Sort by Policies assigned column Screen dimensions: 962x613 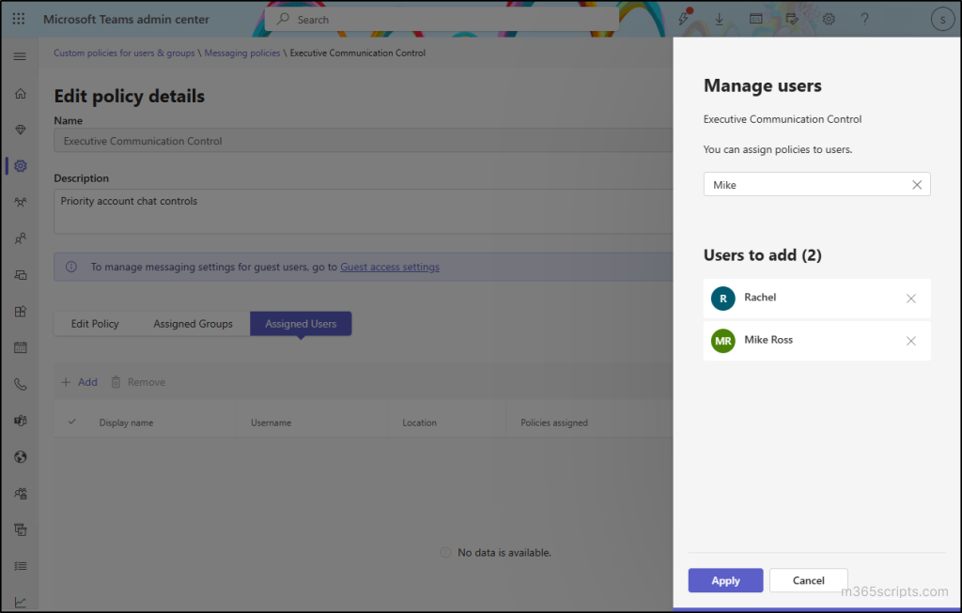click(x=554, y=422)
